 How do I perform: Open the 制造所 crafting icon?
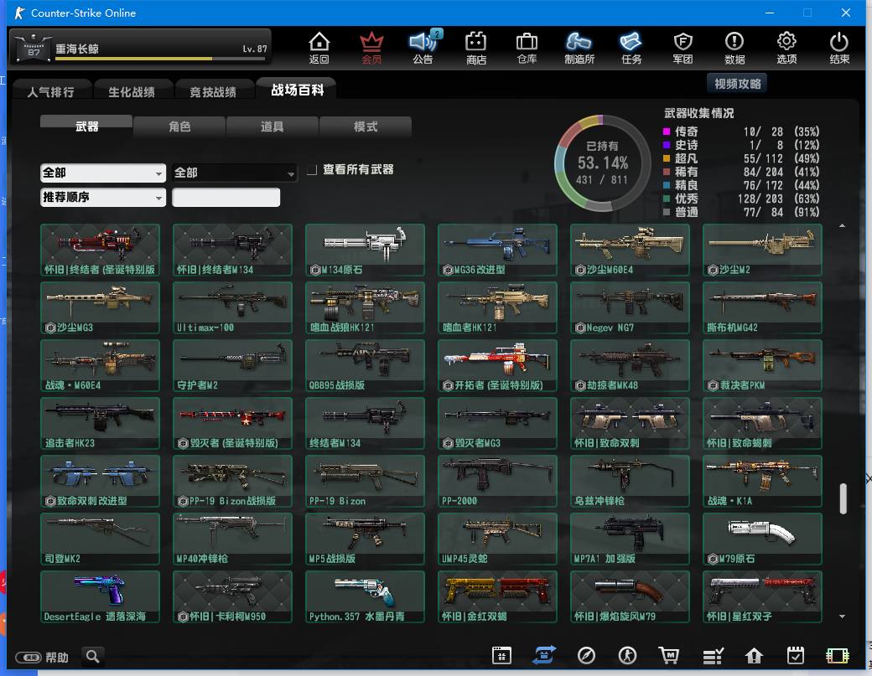pos(579,48)
